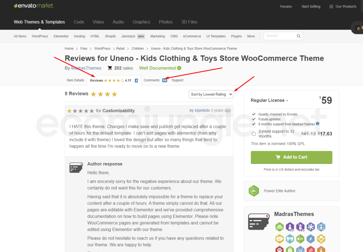The width and height of the screenshot is (363, 252).
Task: Open the Item Details tab
Action: [x=75, y=80]
